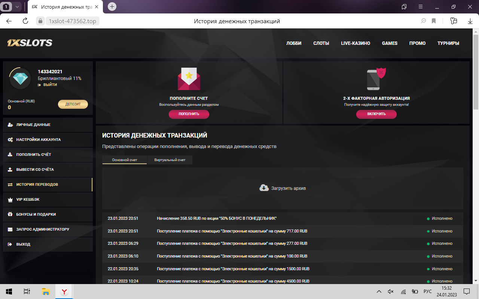This screenshot has width=479, height=299.
Task: Click the browser back arrow
Action: [x=9, y=21]
